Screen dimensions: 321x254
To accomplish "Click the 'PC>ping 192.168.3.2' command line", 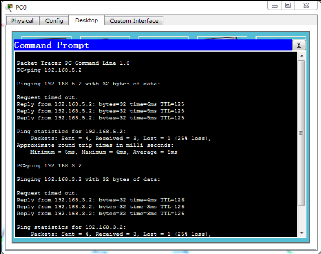I will point(49,165).
